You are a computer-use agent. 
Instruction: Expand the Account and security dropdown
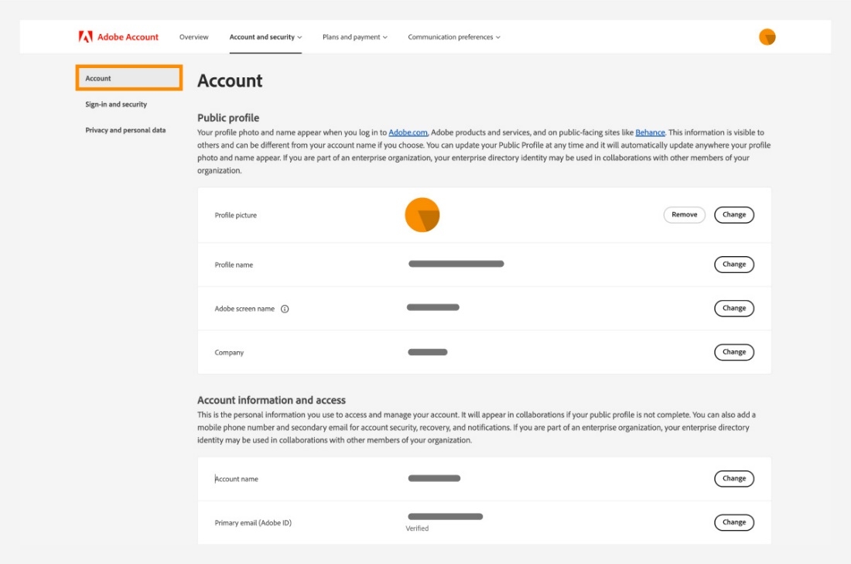[265, 37]
